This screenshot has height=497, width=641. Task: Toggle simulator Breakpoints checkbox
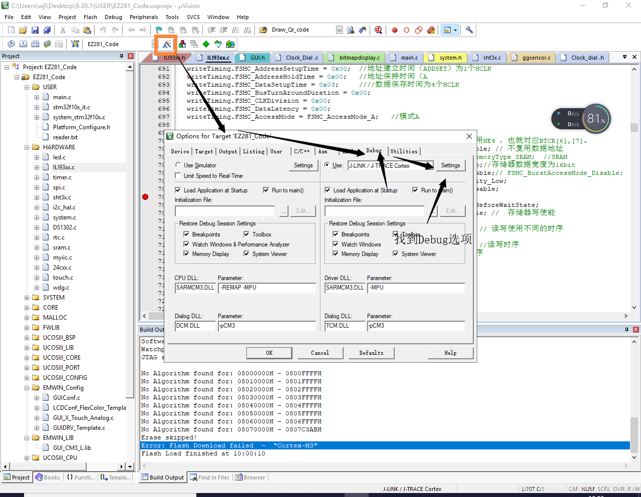pyautogui.click(x=186, y=234)
